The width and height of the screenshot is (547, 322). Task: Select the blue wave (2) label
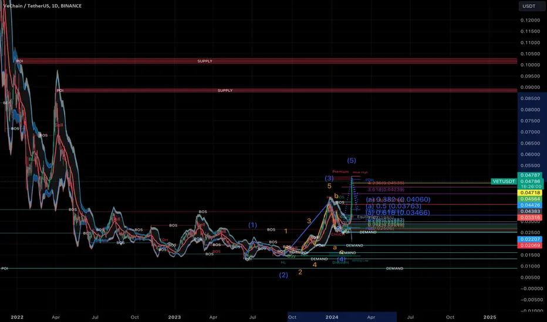(x=283, y=275)
